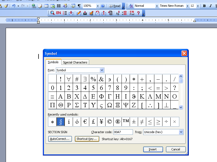Click EndNote Edit Citation pencil icon

click(79, 13)
